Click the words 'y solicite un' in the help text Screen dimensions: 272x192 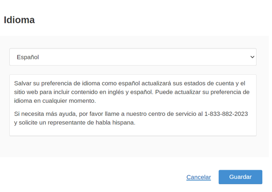(x=30, y=122)
